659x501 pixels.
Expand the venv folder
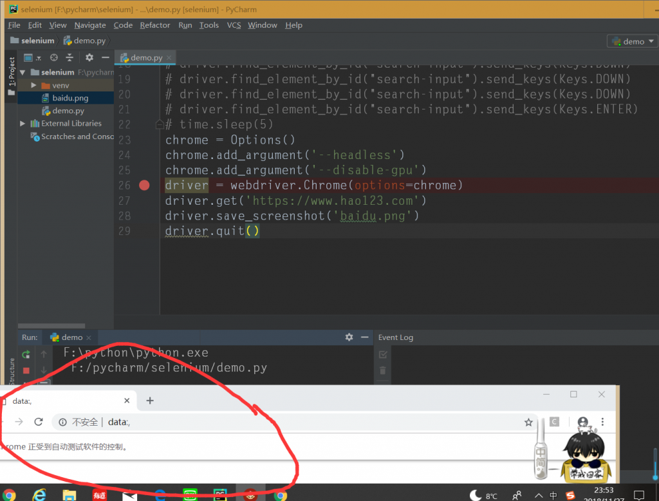[33, 86]
